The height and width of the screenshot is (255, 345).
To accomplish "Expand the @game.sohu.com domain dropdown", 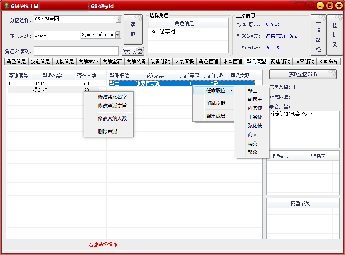I will (118, 35).
